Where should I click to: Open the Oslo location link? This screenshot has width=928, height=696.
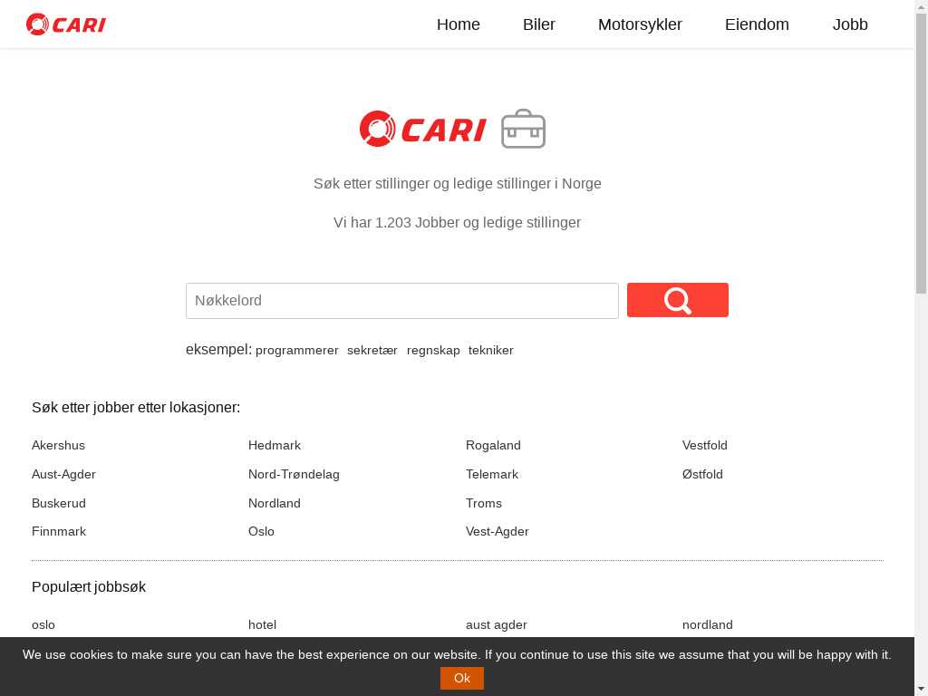[x=261, y=531]
